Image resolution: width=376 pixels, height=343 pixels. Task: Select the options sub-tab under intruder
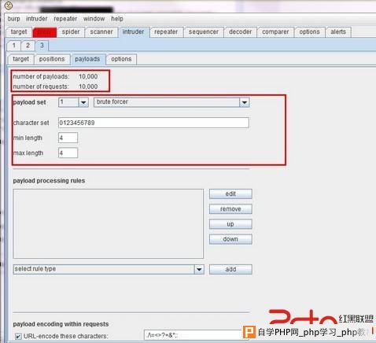(x=121, y=59)
